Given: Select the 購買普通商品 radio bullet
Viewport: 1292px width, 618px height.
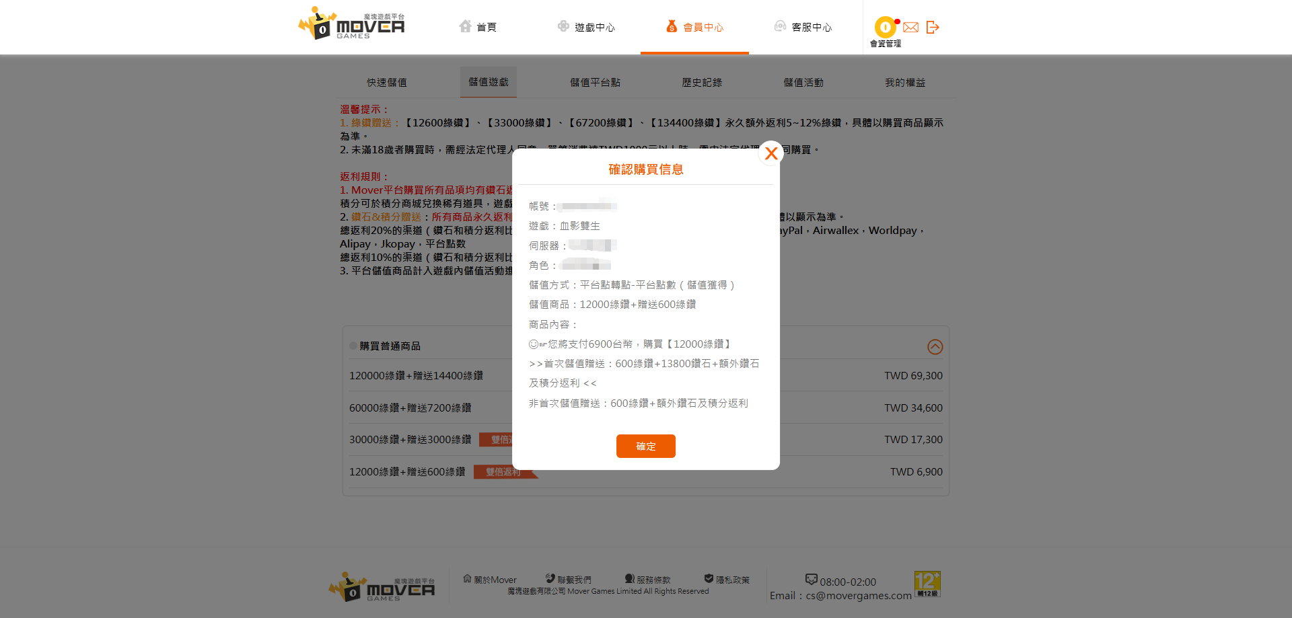Looking at the screenshot, I should point(353,346).
